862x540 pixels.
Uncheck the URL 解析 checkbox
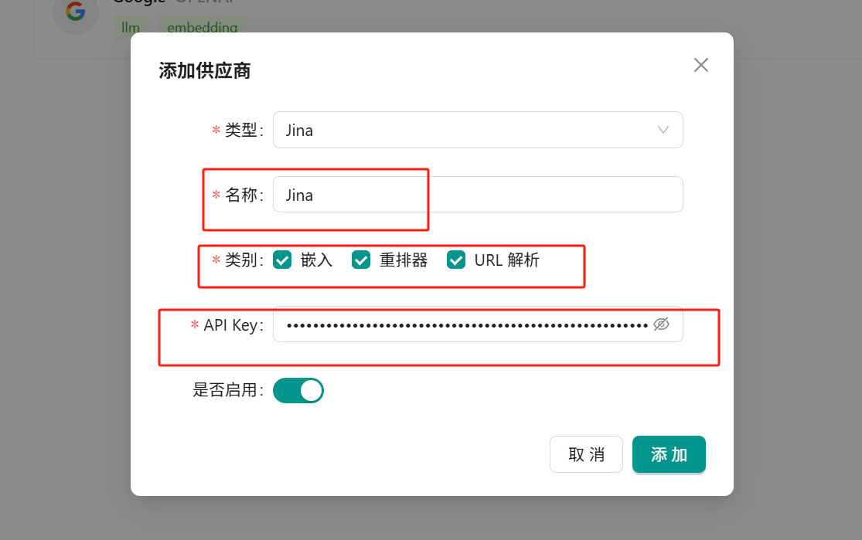pos(456,260)
